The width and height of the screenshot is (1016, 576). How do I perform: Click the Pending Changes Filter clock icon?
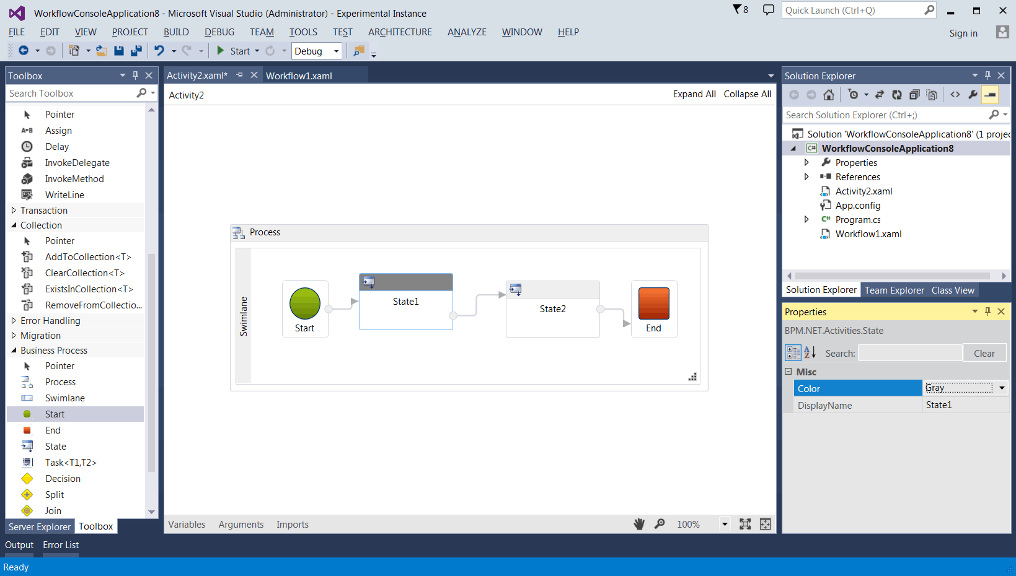pyautogui.click(x=854, y=95)
